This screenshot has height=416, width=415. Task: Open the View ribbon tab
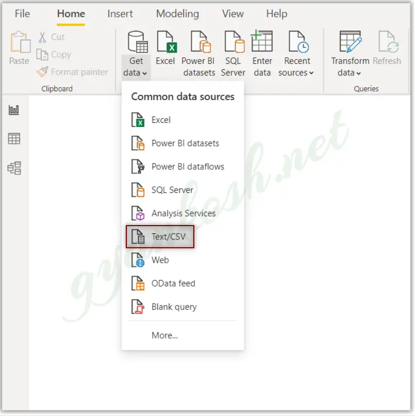(x=233, y=14)
